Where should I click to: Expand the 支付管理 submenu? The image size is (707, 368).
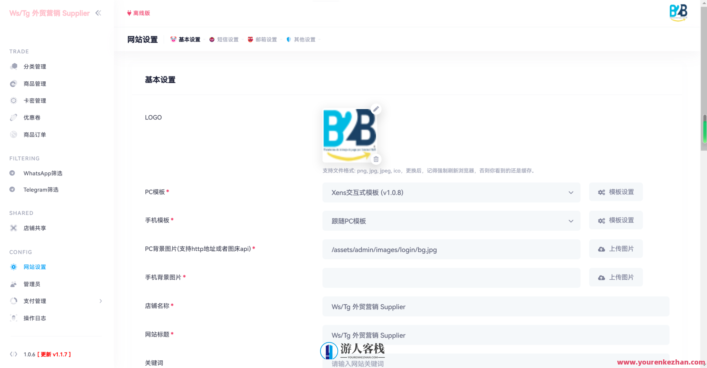[x=35, y=301]
